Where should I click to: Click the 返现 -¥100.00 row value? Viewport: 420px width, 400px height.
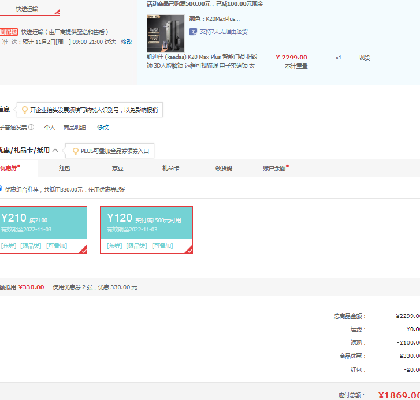click(408, 343)
